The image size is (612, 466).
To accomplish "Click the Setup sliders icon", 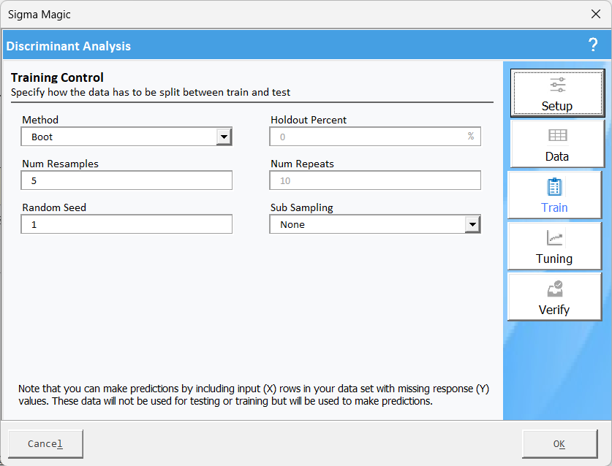I will (x=557, y=85).
